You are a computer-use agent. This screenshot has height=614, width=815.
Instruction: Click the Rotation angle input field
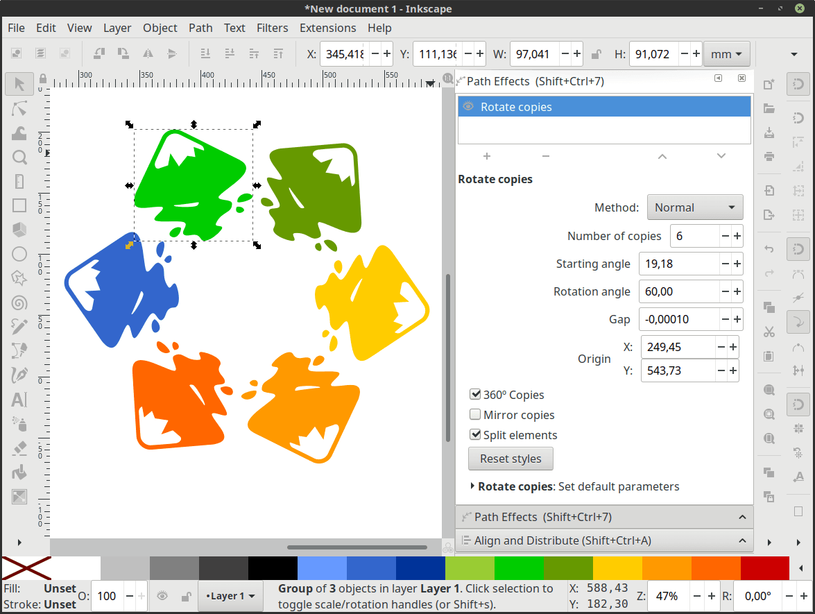678,291
